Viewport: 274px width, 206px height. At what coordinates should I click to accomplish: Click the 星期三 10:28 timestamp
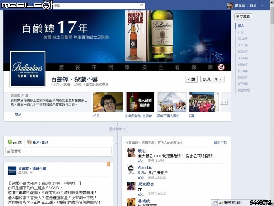pyautogui.click(x=157, y=194)
